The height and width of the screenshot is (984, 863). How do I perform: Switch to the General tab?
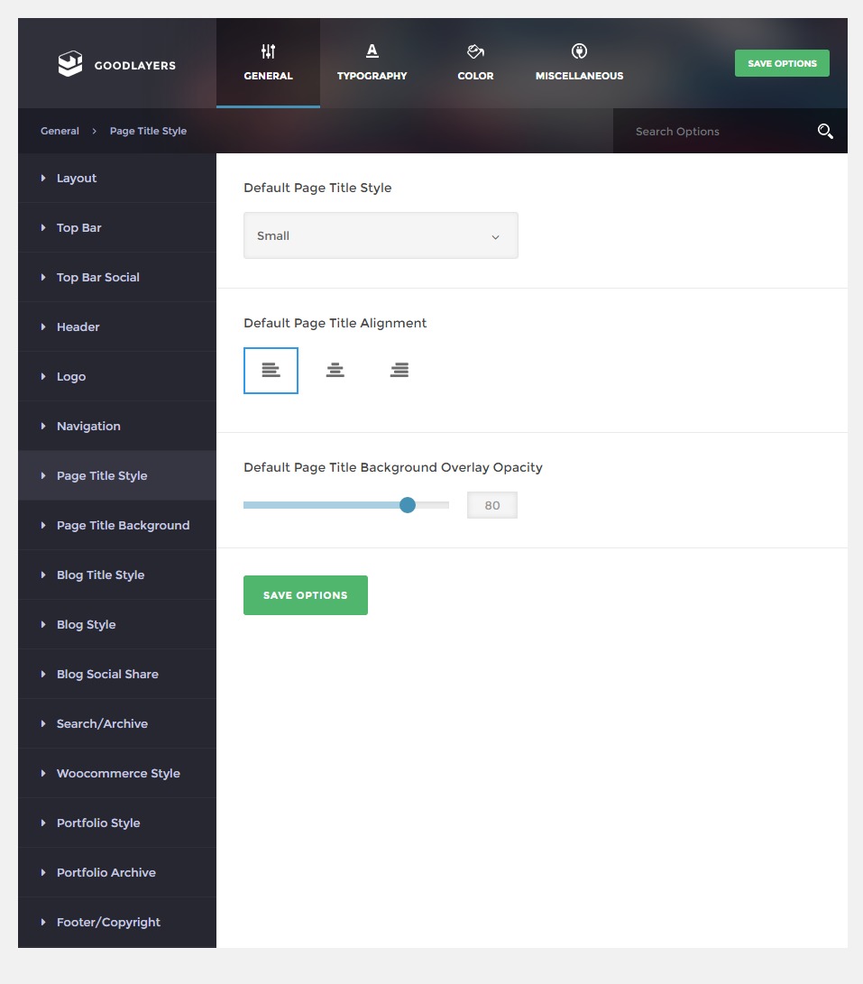coord(268,63)
